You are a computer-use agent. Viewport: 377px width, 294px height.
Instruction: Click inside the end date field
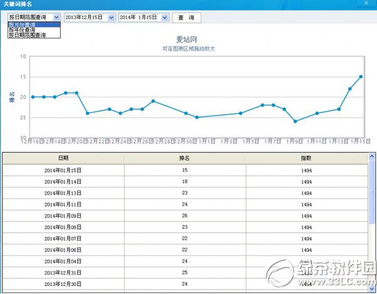[x=138, y=17]
